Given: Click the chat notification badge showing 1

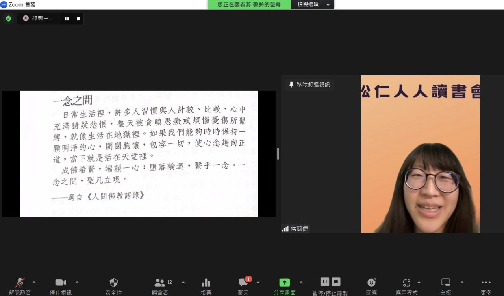Looking at the screenshot, I should pyautogui.click(x=249, y=278).
